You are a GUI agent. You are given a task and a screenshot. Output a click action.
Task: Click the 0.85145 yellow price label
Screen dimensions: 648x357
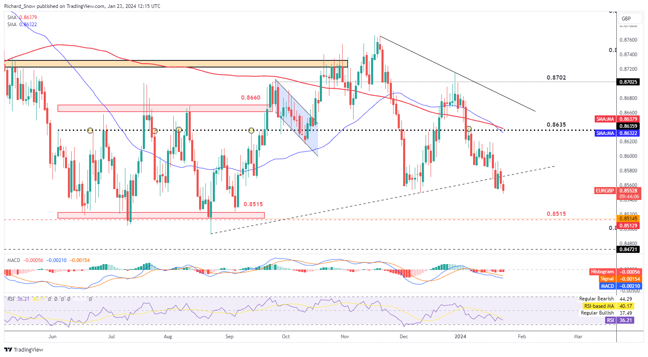tap(629, 219)
